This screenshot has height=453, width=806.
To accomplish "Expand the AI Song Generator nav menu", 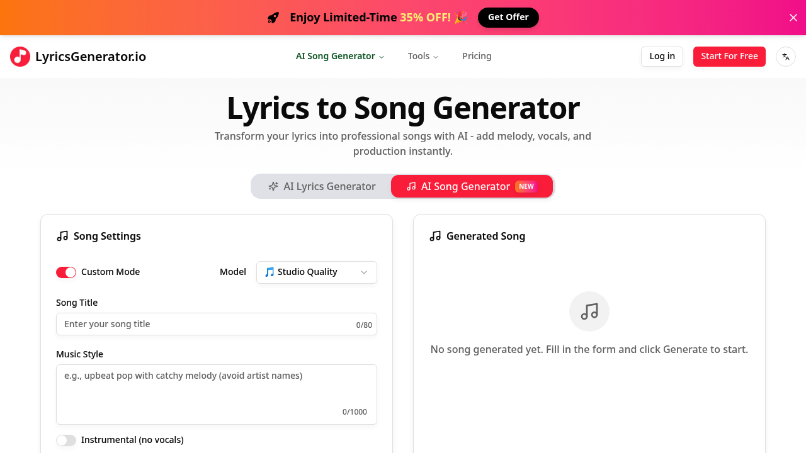I will [339, 56].
